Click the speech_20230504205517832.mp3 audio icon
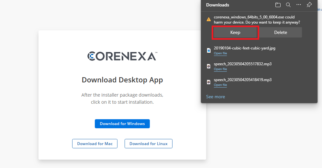 tap(209, 66)
